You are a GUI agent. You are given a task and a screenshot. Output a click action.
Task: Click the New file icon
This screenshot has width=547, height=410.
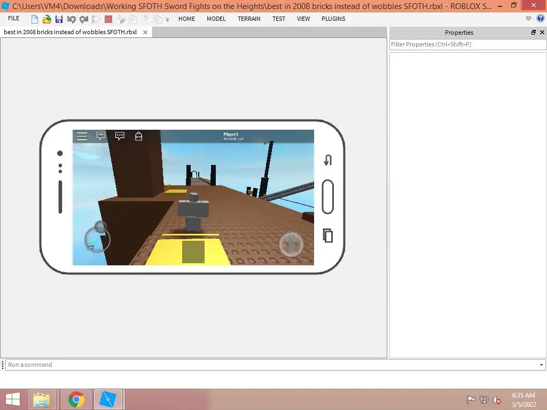[34, 19]
